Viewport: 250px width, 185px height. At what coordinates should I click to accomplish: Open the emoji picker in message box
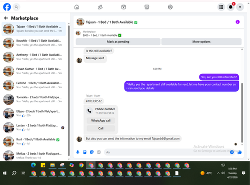coord(231,152)
